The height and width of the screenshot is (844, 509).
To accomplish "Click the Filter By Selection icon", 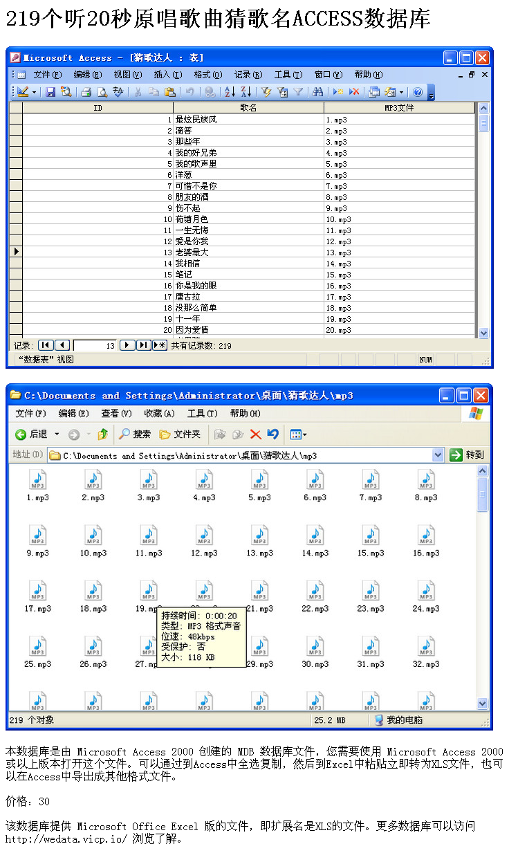I will tap(266, 91).
